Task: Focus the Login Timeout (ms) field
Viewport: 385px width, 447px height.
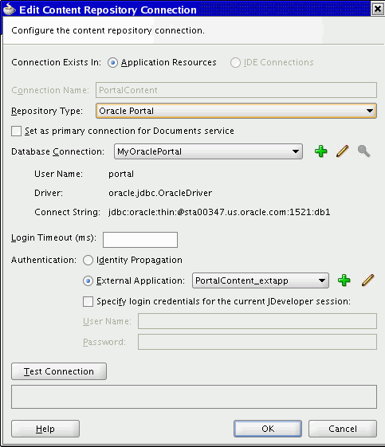Action: click(140, 240)
